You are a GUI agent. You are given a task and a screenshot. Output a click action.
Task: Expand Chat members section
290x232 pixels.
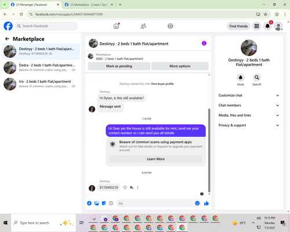tap(249, 106)
